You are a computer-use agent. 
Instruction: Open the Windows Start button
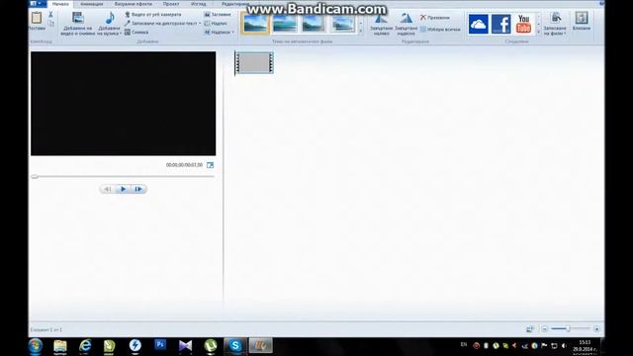pyautogui.click(x=36, y=346)
